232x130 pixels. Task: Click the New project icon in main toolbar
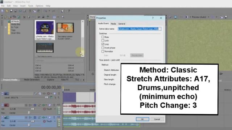tap(3, 11)
